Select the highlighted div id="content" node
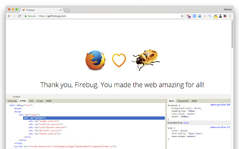 coord(94,118)
